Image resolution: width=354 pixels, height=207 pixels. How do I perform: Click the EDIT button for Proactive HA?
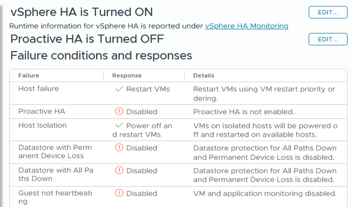tap(328, 39)
